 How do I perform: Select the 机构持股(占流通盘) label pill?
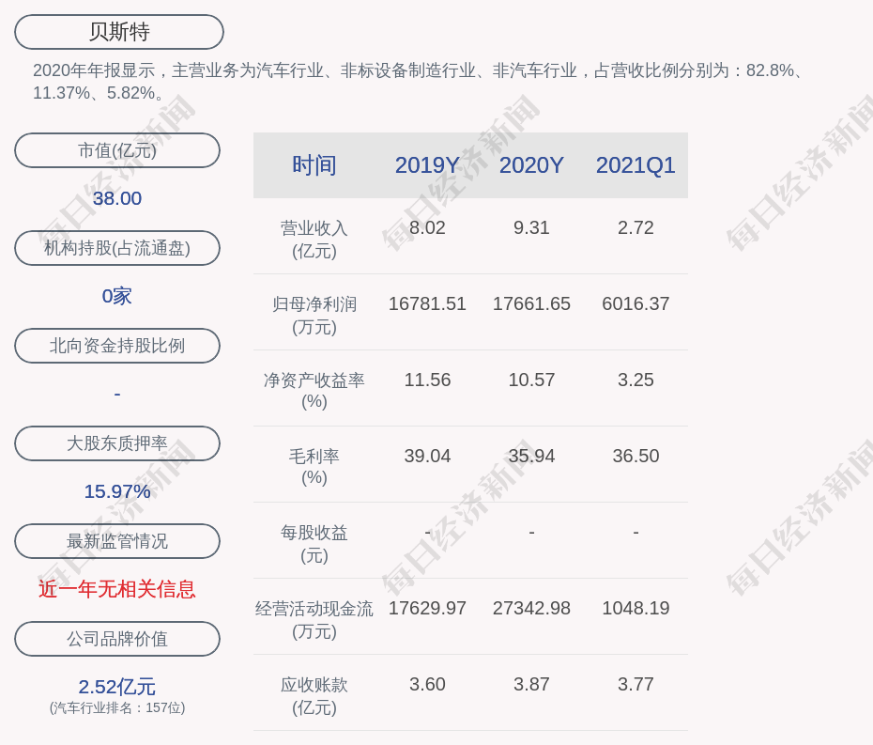click(x=117, y=248)
